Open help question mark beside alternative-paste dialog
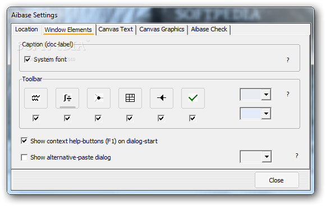The width and height of the screenshot is (326, 206). coord(297,156)
